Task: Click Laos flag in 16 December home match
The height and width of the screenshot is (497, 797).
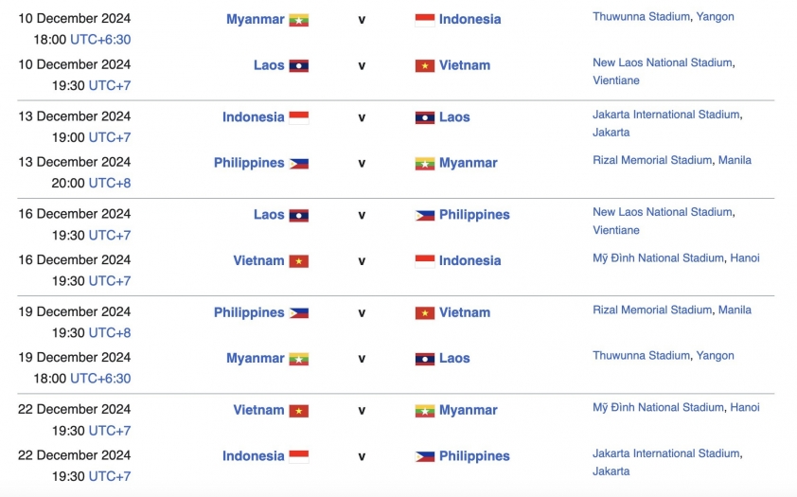Action: point(299,216)
